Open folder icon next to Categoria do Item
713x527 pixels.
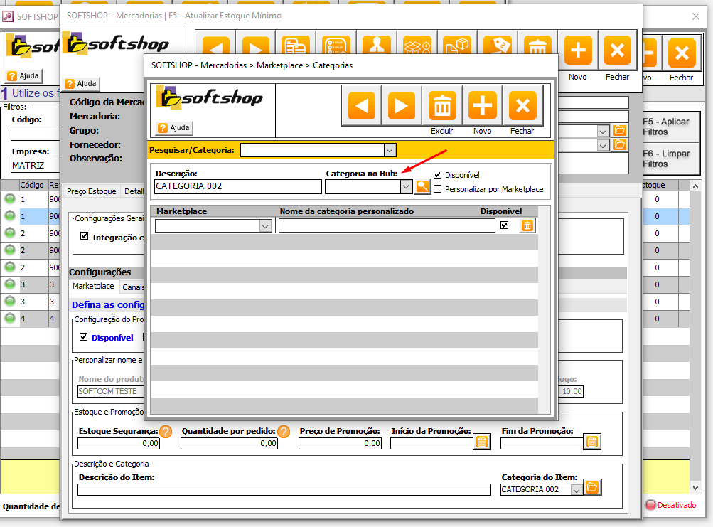pyautogui.click(x=592, y=488)
